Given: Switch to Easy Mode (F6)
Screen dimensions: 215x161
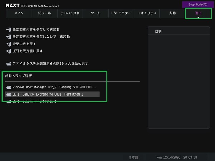Looking at the screenshot, I should point(198,5).
